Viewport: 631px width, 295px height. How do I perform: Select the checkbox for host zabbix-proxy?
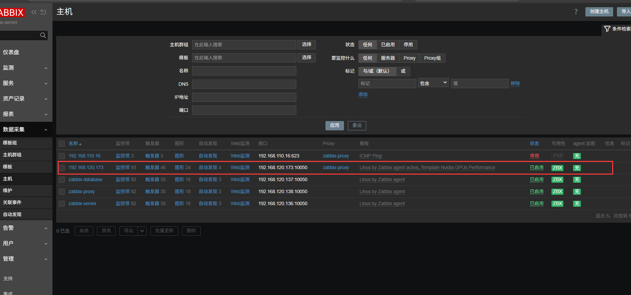click(x=62, y=192)
